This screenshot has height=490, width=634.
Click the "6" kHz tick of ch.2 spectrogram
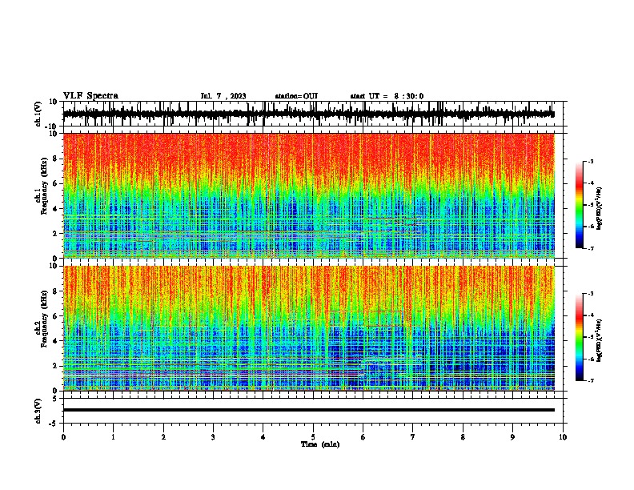tap(56, 315)
